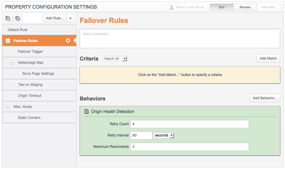Click the Add Match button
285x169 pixels.
(x=268, y=58)
